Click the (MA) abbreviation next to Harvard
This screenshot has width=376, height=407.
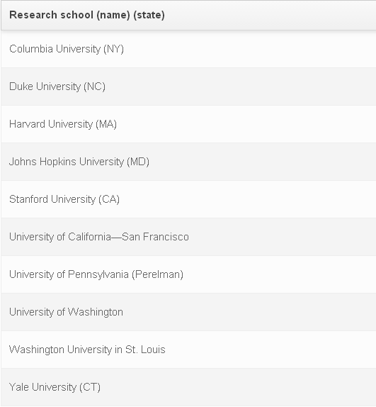click(x=106, y=124)
